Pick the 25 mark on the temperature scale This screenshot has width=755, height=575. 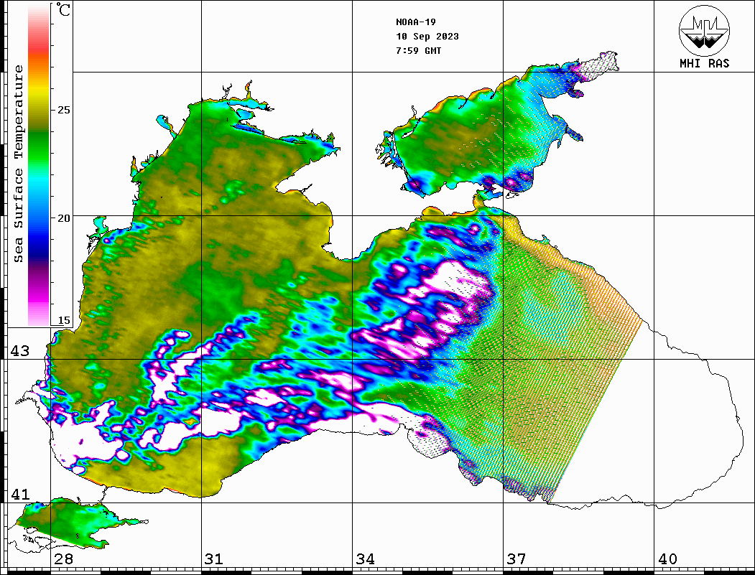pyautogui.click(x=64, y=111)
